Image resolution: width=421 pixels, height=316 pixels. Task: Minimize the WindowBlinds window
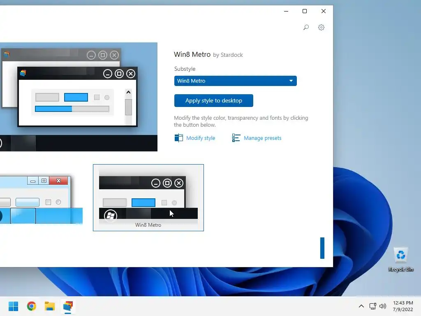tap(286, 11)
